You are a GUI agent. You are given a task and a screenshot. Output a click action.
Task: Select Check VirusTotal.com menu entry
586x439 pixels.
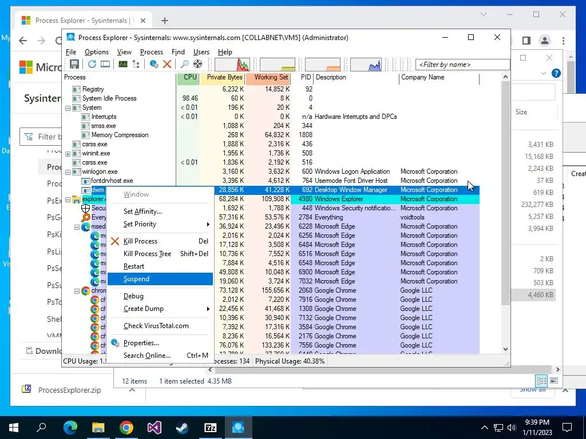(x=160, y=326)
